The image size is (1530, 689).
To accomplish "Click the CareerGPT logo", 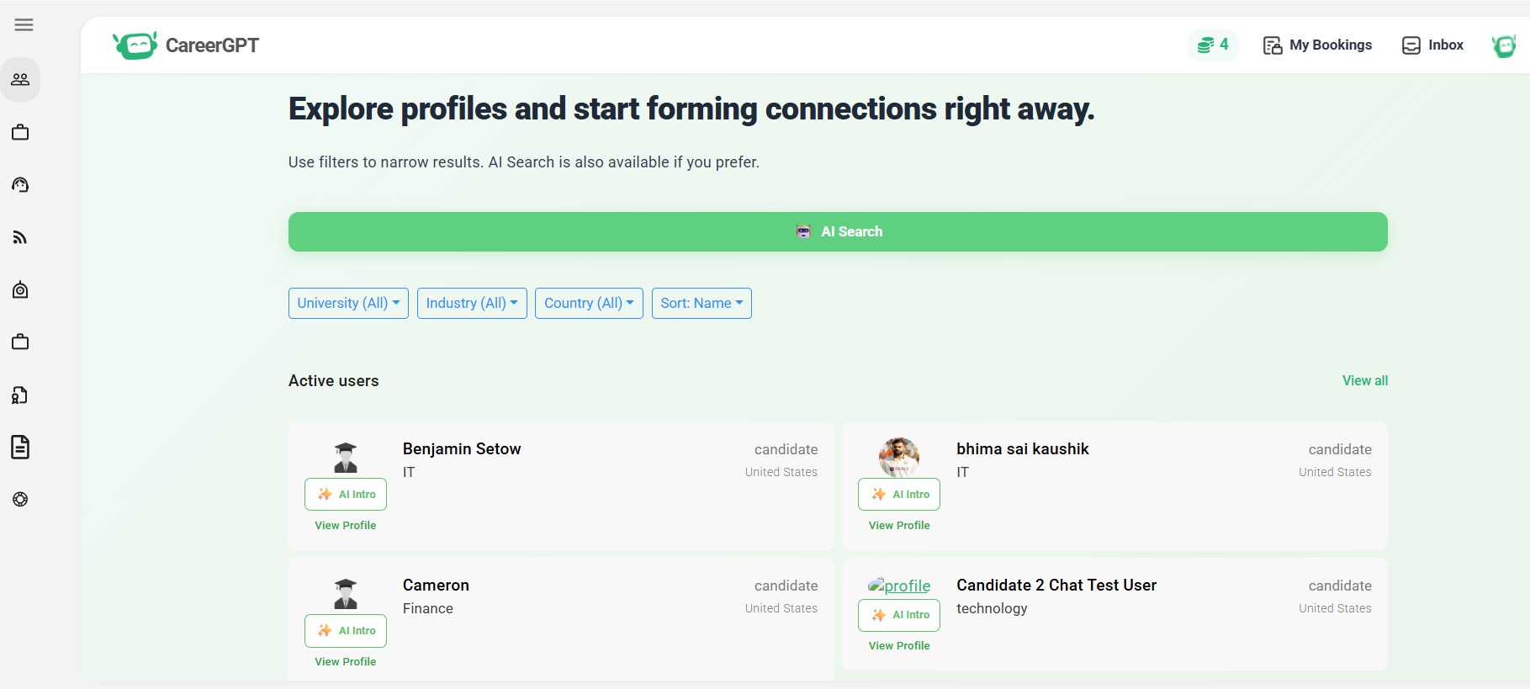I will pos(186,45).
